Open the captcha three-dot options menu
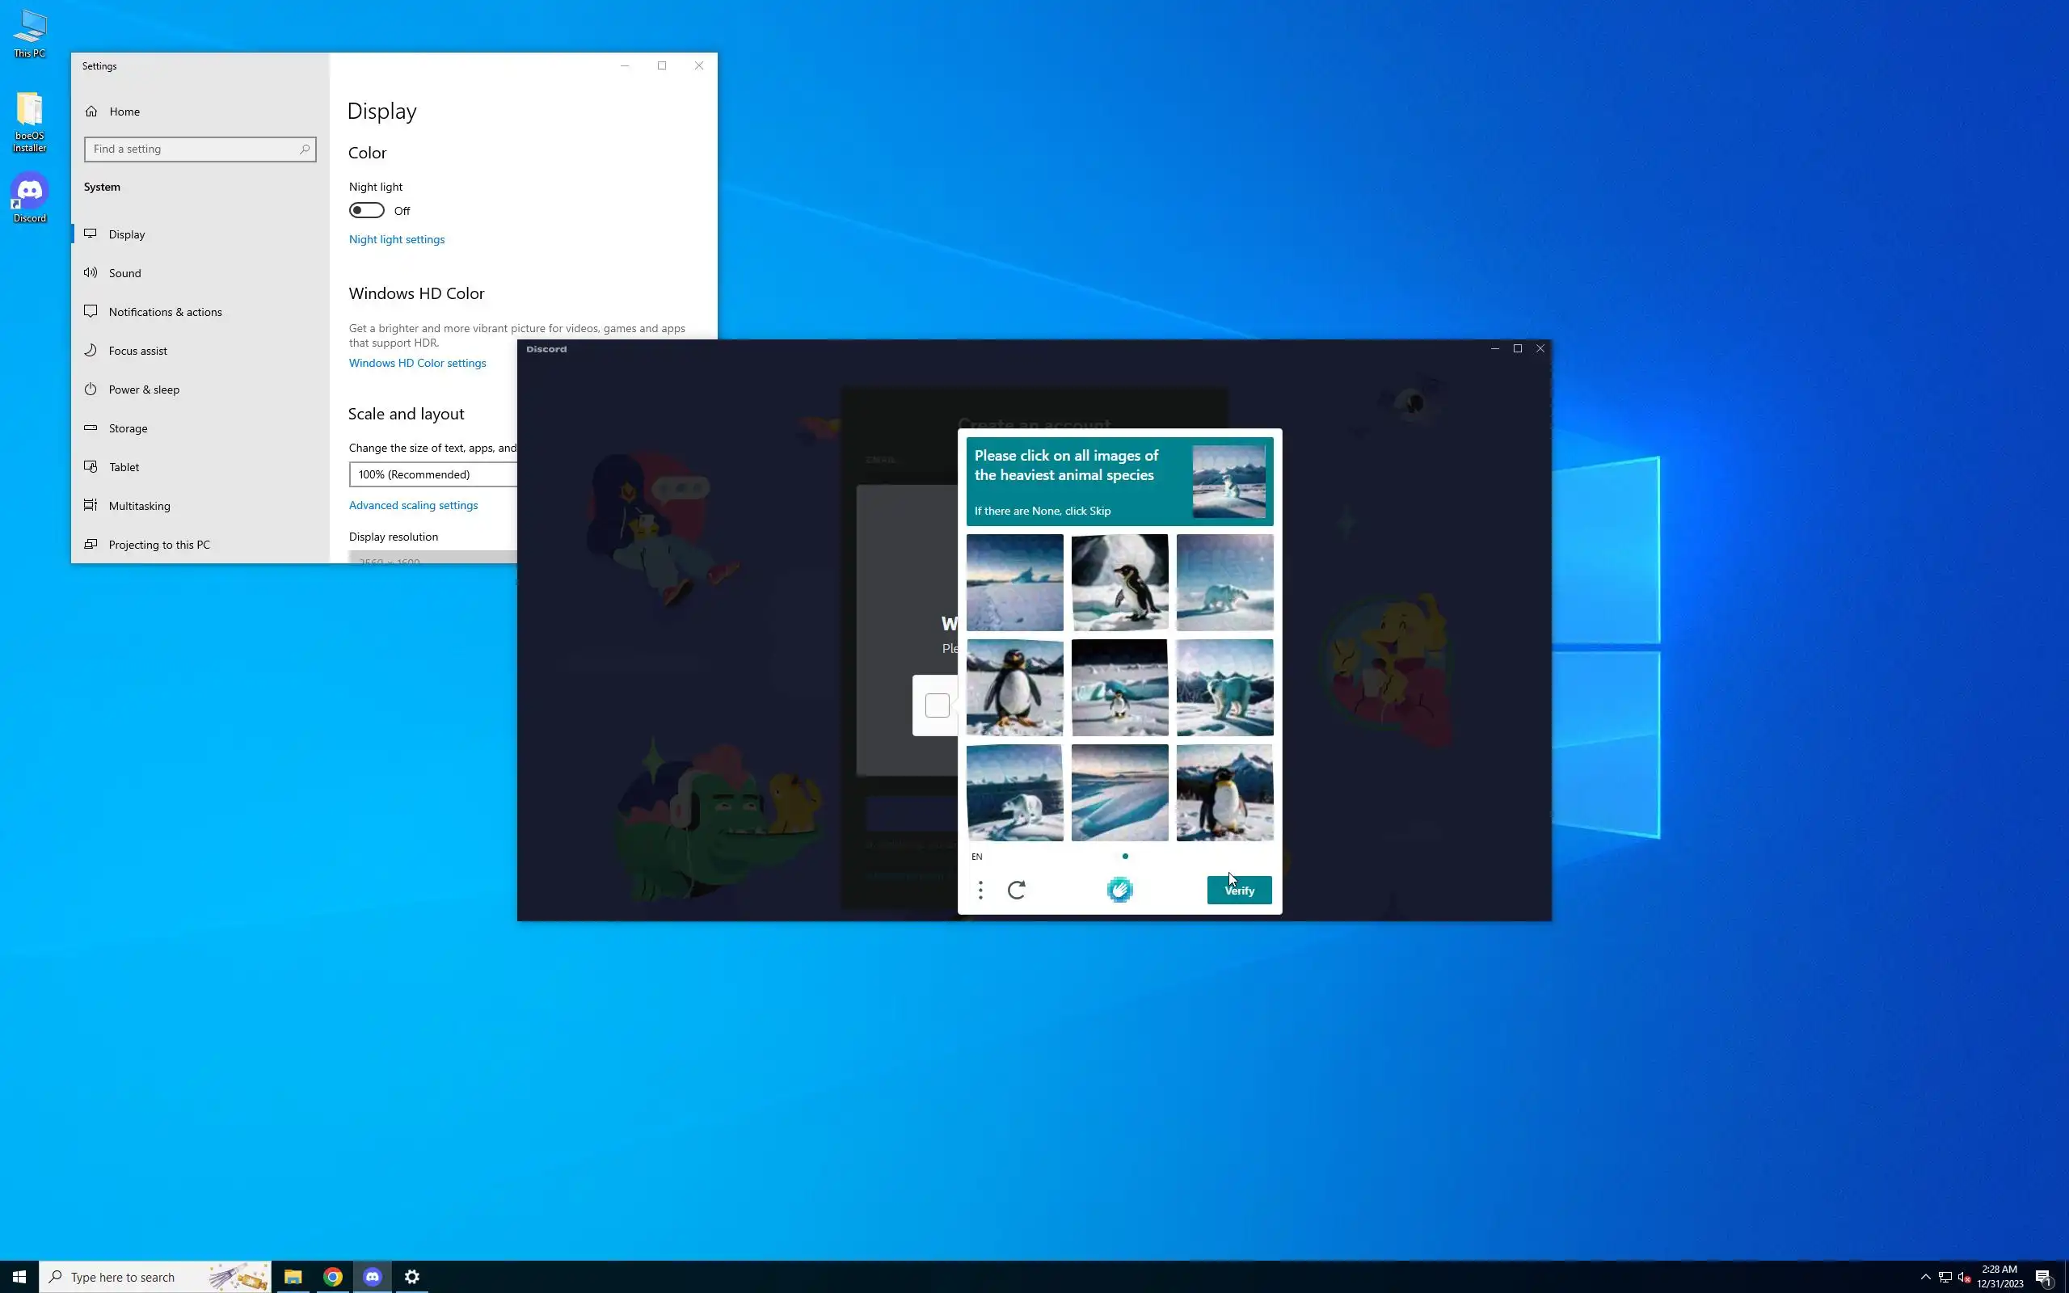 click(980, 891)
